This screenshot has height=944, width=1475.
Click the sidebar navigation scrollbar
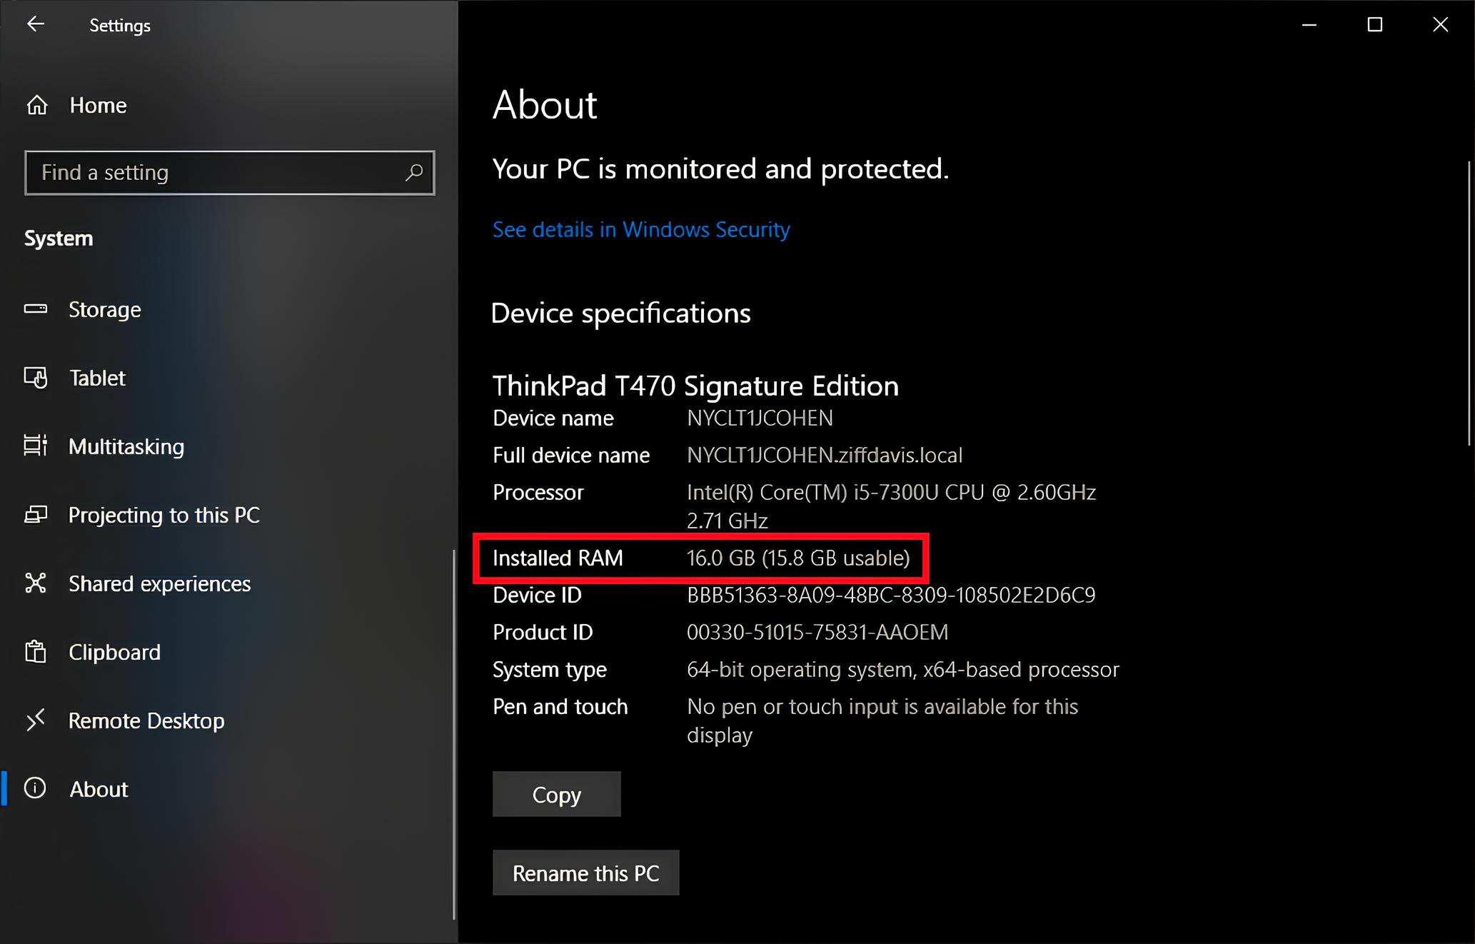pos(453,734)
